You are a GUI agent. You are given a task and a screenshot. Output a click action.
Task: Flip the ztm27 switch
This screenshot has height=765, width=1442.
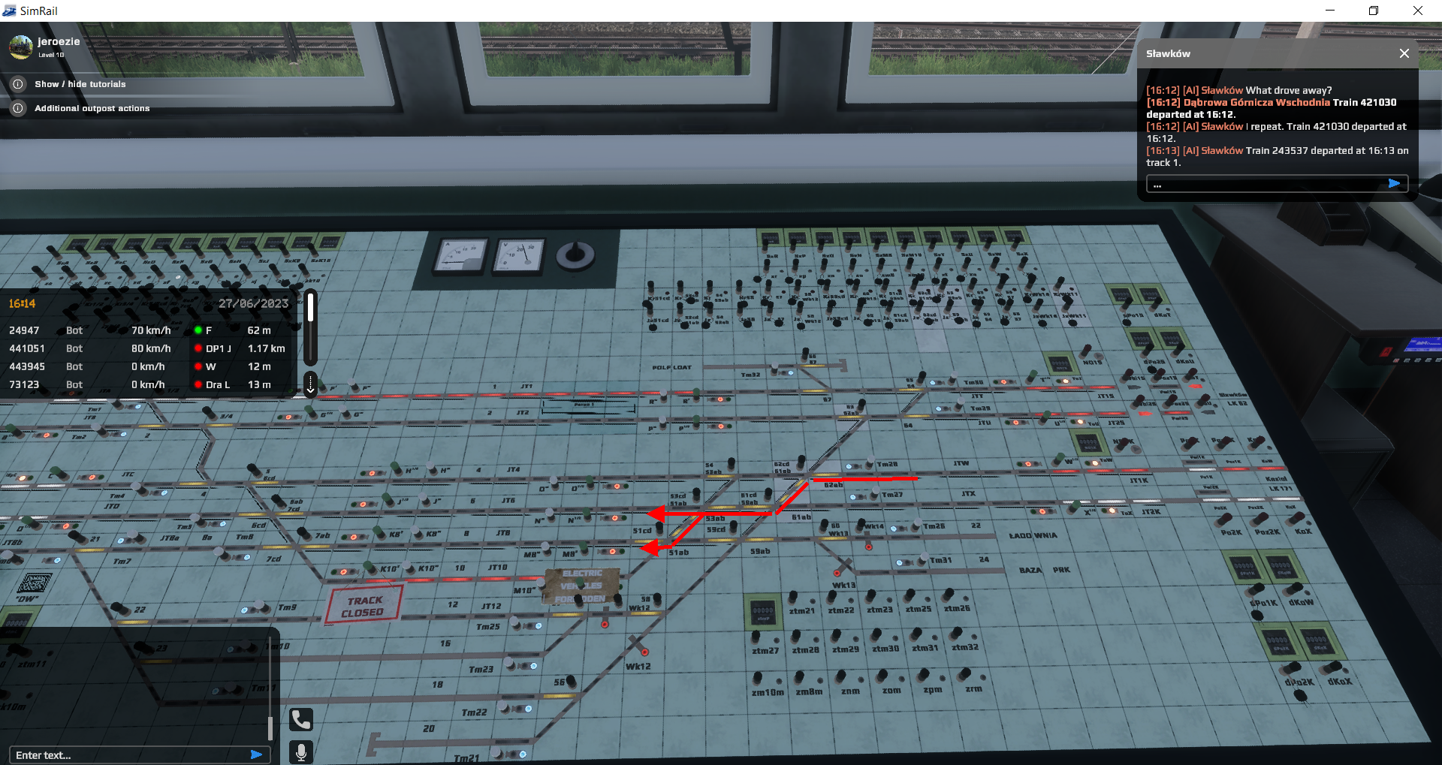point(756,637)
